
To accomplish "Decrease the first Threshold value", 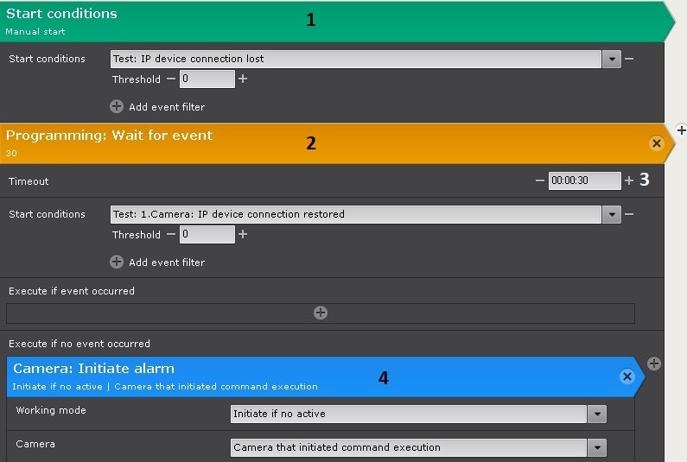I will coord(171,79).
